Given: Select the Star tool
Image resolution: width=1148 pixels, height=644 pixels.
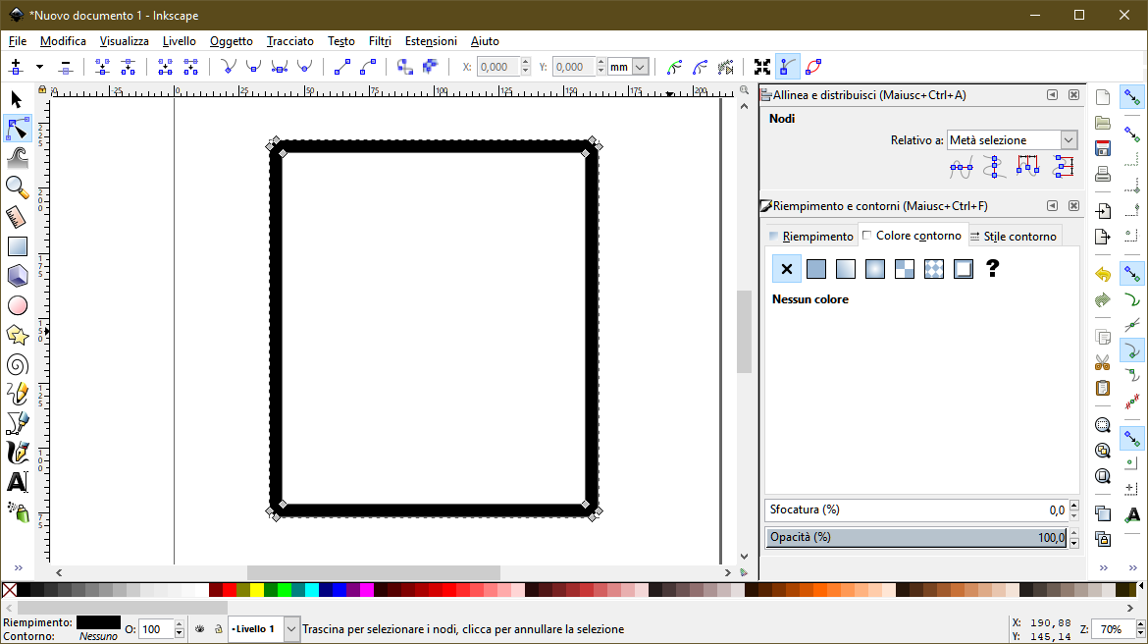Looking at the screenshot, I should pos(18,335).
